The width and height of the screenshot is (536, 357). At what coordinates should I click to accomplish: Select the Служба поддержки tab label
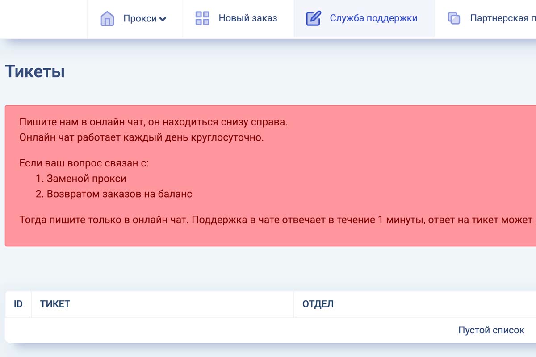(373, 18)
